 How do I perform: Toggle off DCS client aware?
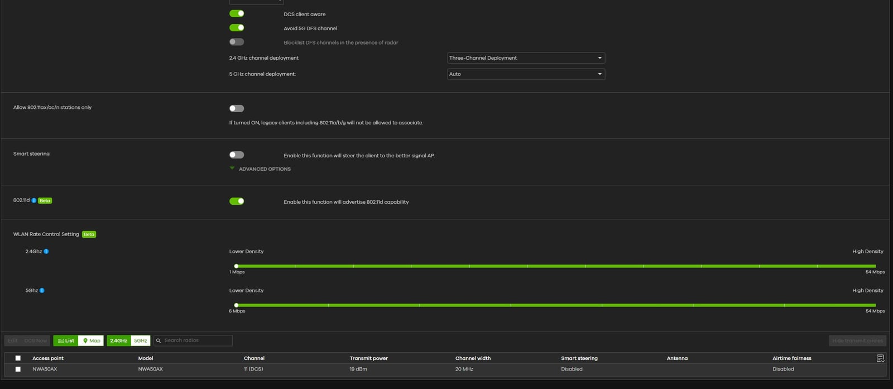(x=237, y=13)
